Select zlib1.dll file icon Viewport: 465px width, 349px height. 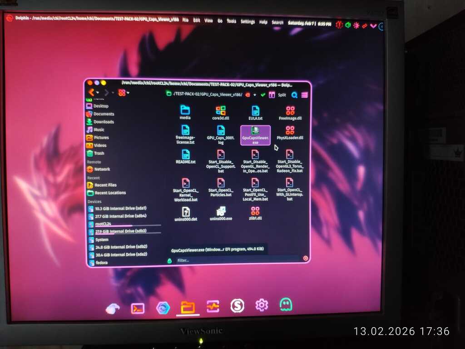click(x=255, y=211)
